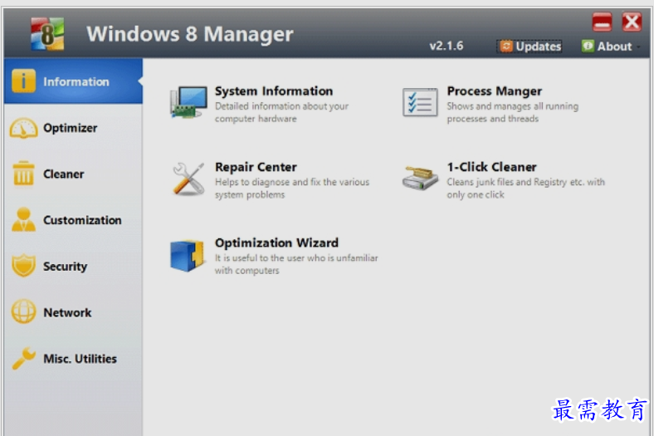This screenshot has height=436, width=654.
Task: Open the Network section
Action: tap(73, 312)
